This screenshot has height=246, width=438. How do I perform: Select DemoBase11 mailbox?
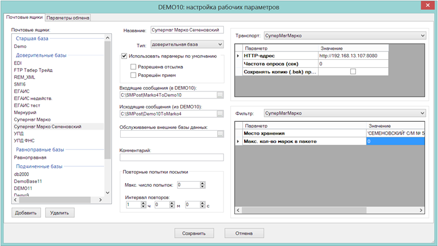point(28,181)
